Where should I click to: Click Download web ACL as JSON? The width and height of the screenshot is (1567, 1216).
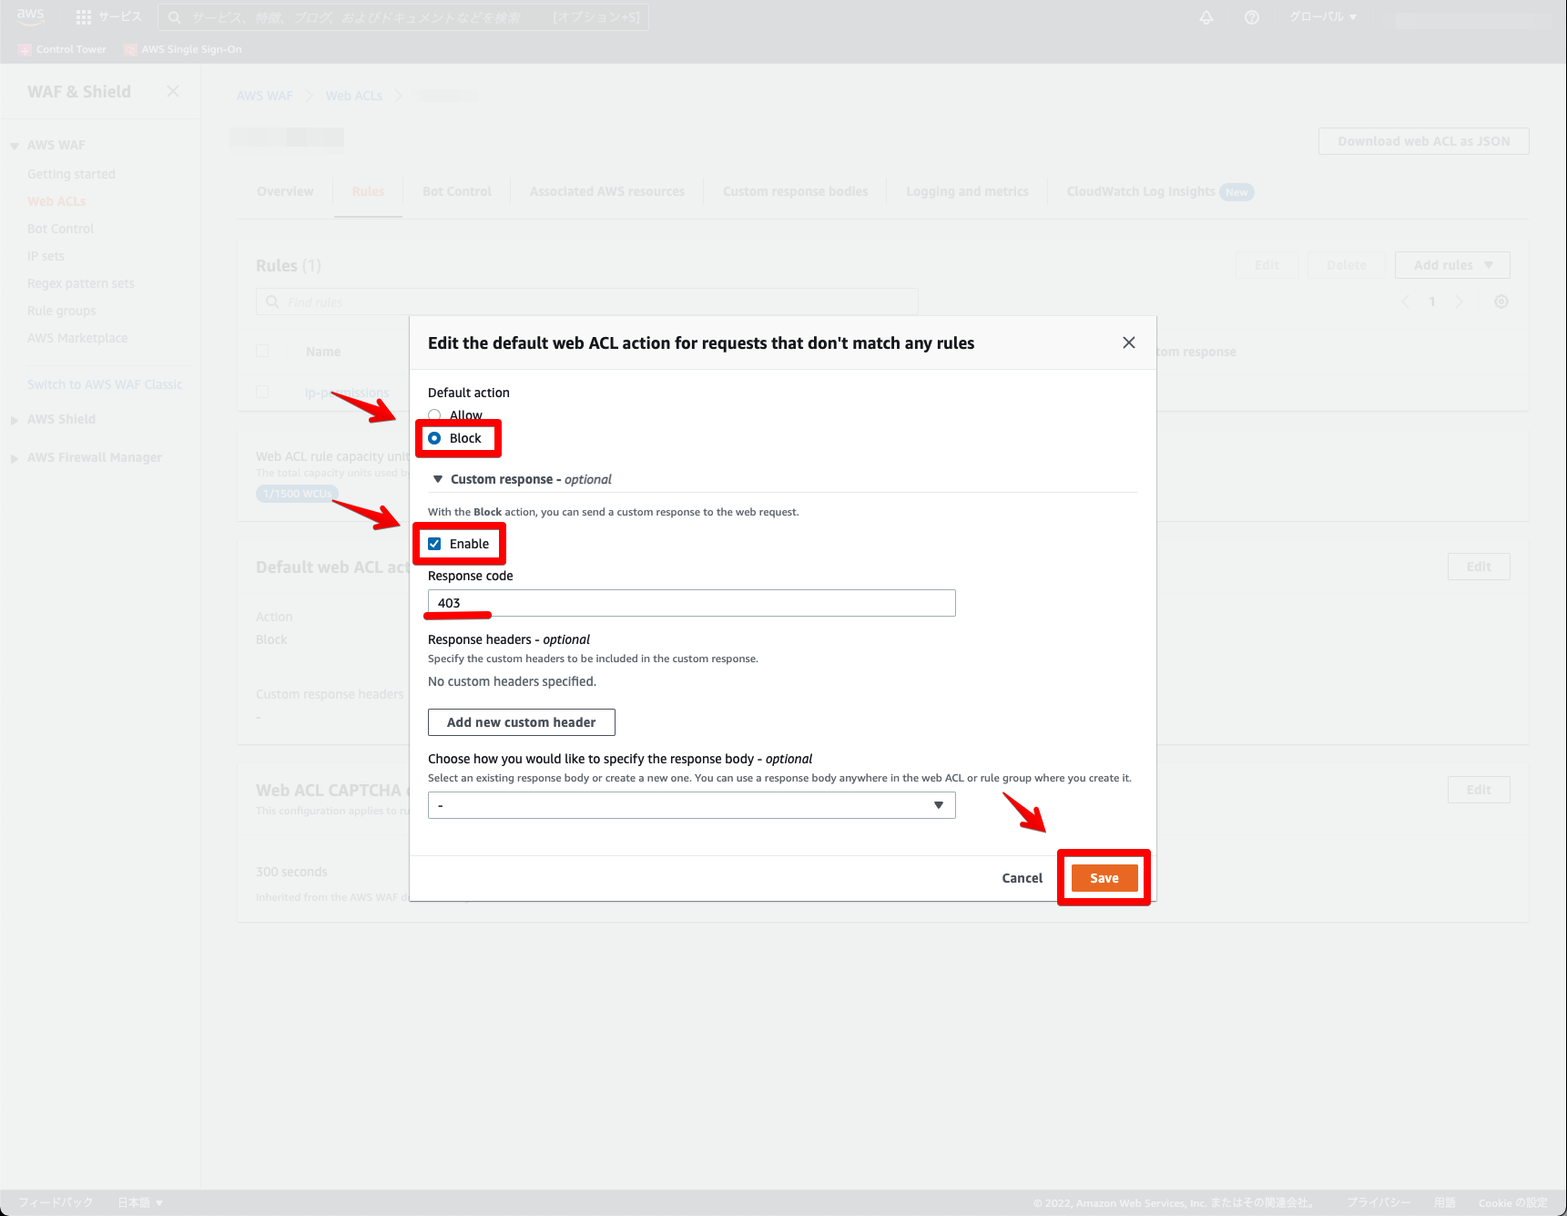point(1423,141)
